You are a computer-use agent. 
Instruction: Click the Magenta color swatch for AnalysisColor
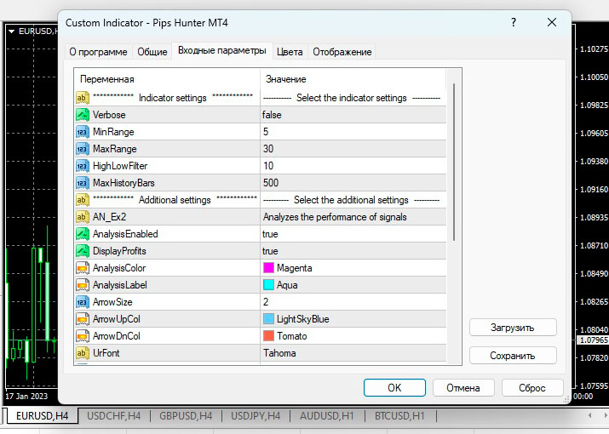269,268
